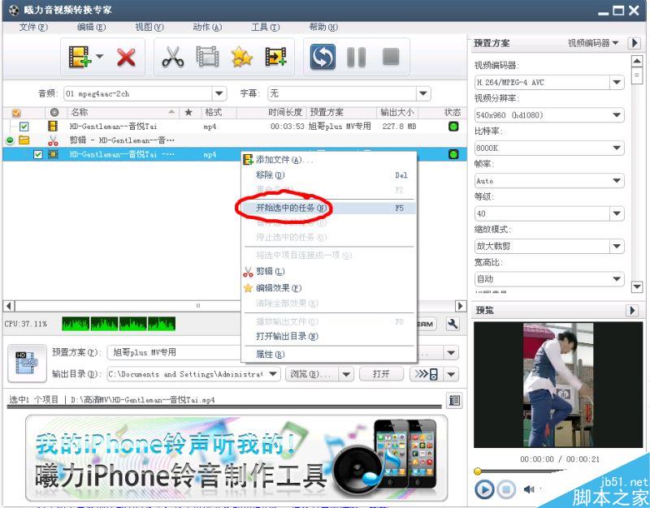Open the yellow star effects tool
The width and height of the screenshot is (650, 508).
pos(241,57)
